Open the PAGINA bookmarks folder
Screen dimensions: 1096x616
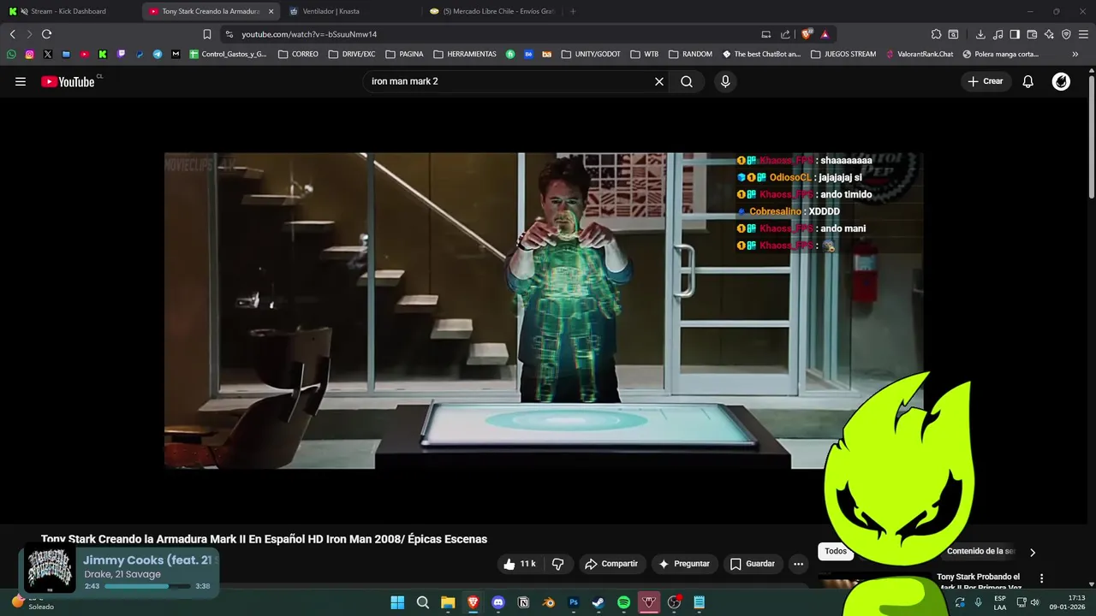[404, 54]
